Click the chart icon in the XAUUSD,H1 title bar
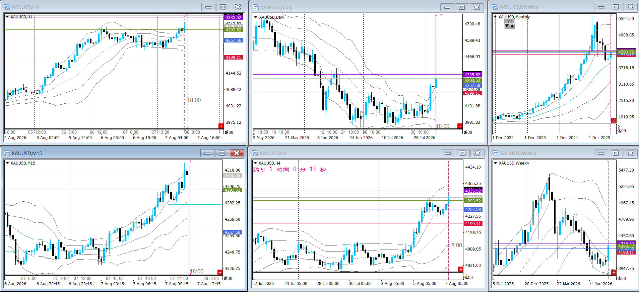The image size is (639, 292). tap(7, 7)
